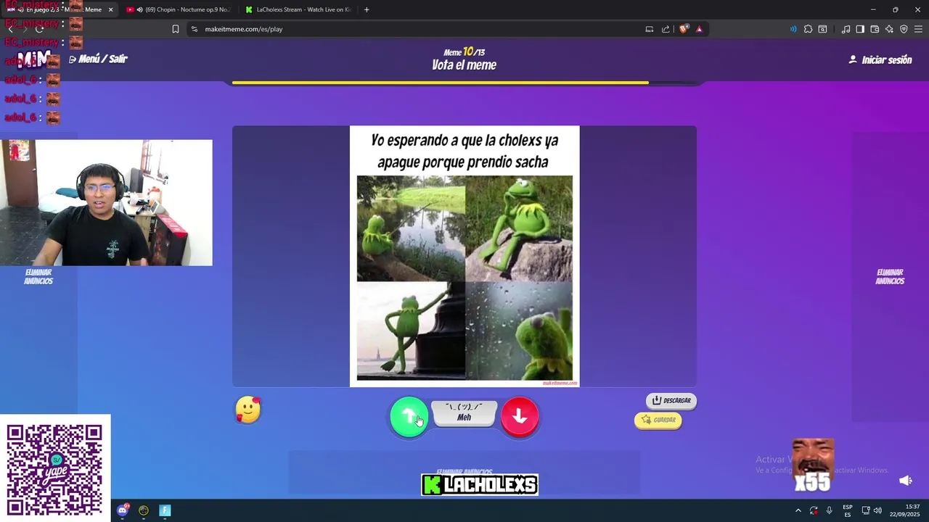929x522 pixels.
Task: Expand hidden system tray icons
Action: pyautogui.click(x=798, y=510)
